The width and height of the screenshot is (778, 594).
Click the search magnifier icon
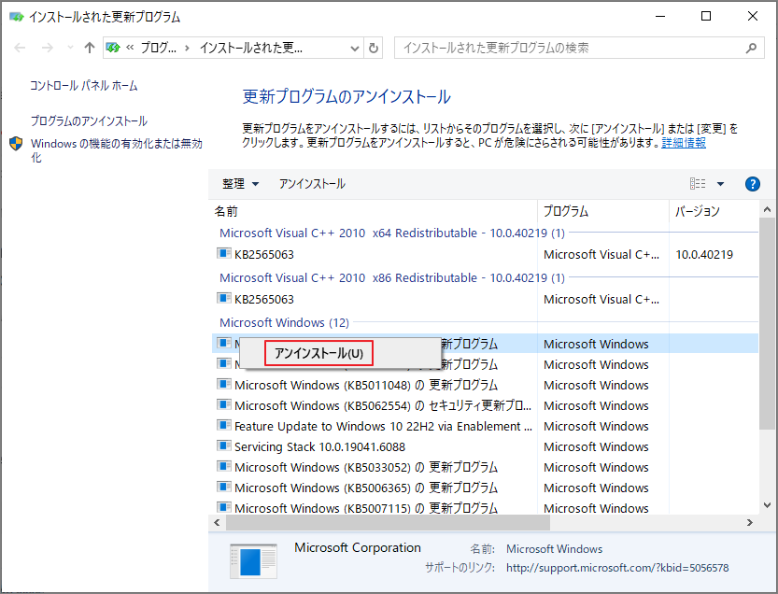tap(751, 48)
